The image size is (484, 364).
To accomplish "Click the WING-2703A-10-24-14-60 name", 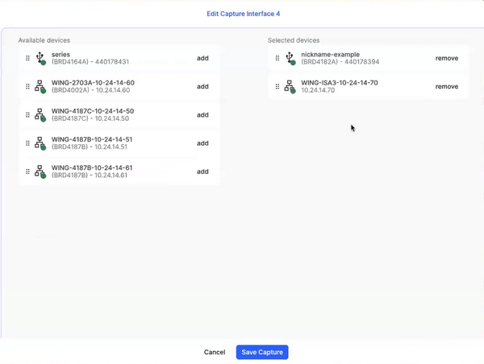I will [x=93, y=83].
